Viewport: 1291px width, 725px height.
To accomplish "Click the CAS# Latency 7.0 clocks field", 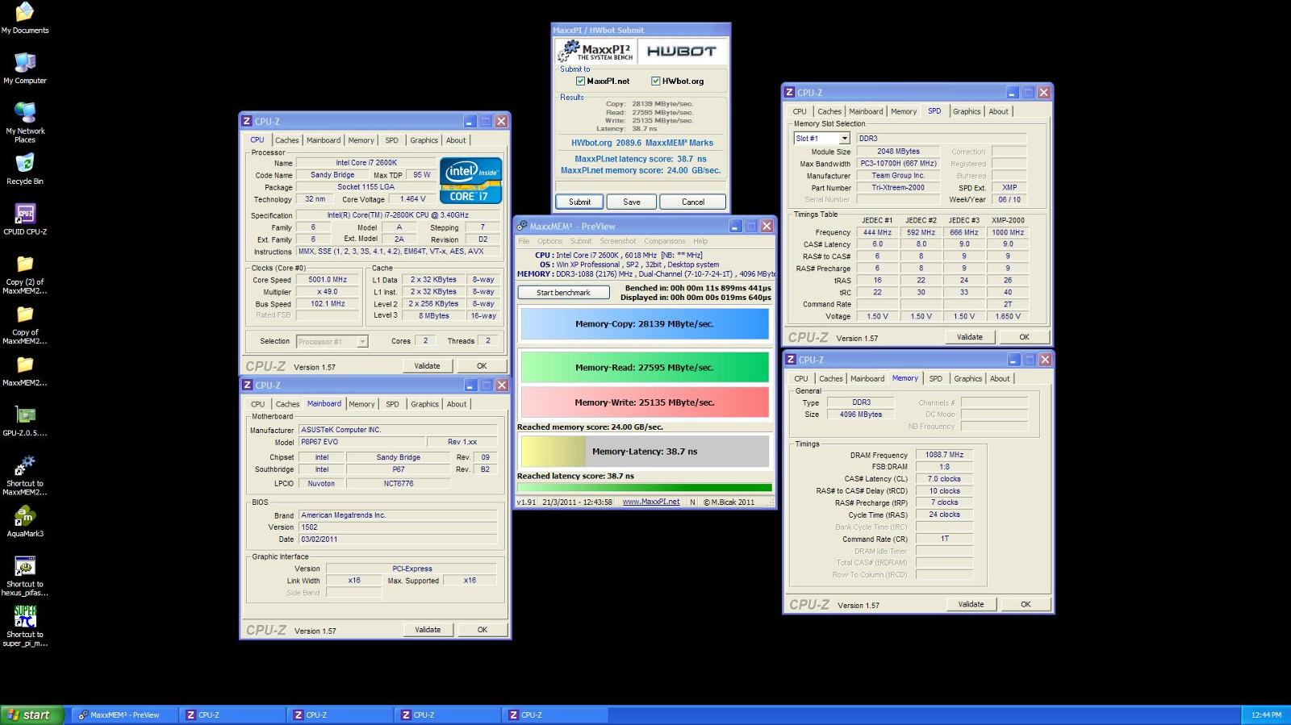I will [944, 479].
